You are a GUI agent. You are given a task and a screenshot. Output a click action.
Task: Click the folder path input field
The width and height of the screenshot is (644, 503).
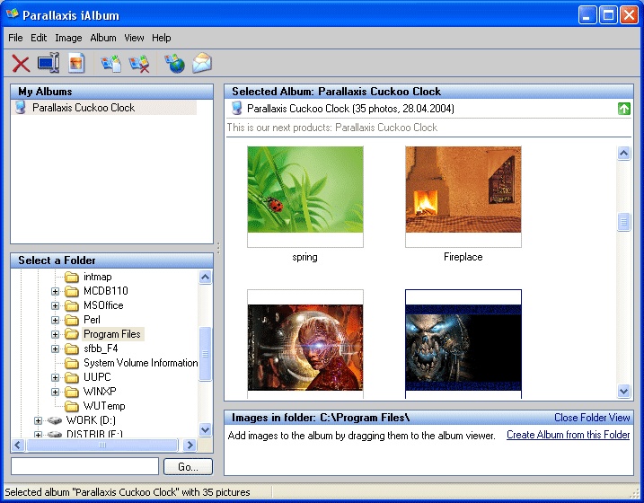[84, 466]
